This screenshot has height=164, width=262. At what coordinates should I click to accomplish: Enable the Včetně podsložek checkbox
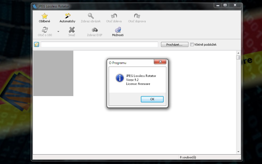point(192,45)
